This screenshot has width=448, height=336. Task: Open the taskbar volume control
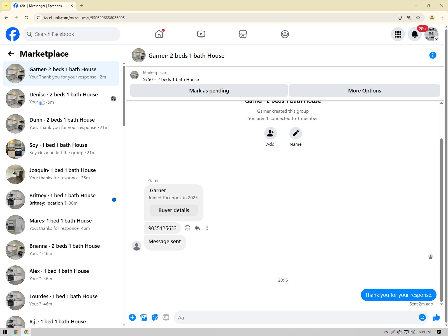[x=413, y=332]
